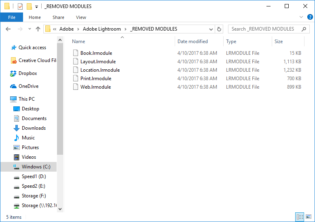Expand chevron after Adobe breadcrumb

pos(78,29)
